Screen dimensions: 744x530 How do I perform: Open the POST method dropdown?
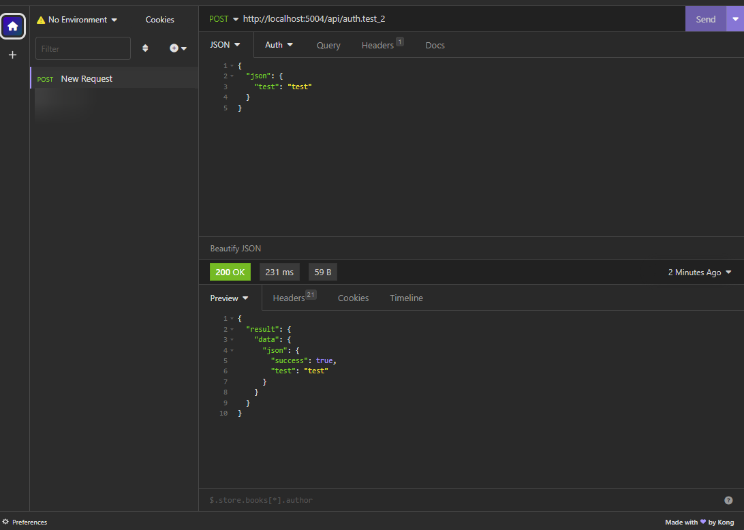(224, 19)
